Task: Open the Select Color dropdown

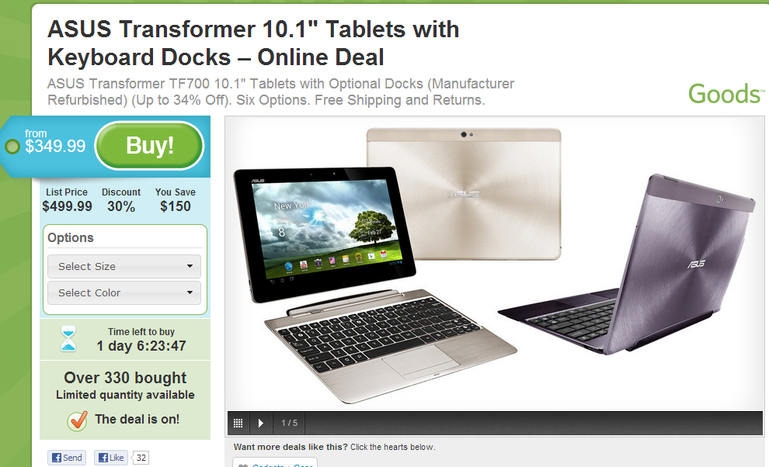Action: point(124,292)
